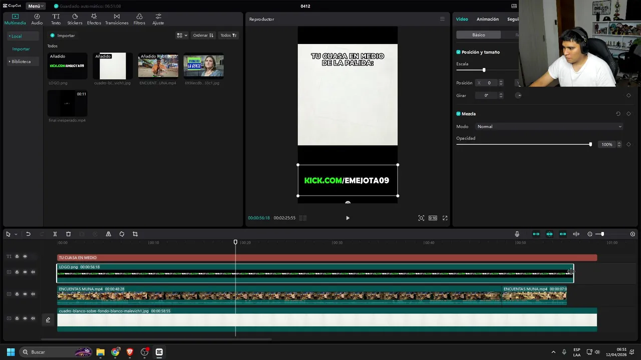The width and height of the screenshot is (641, 360).
Task: Hide the text track with eye icon
Action: 25,256
